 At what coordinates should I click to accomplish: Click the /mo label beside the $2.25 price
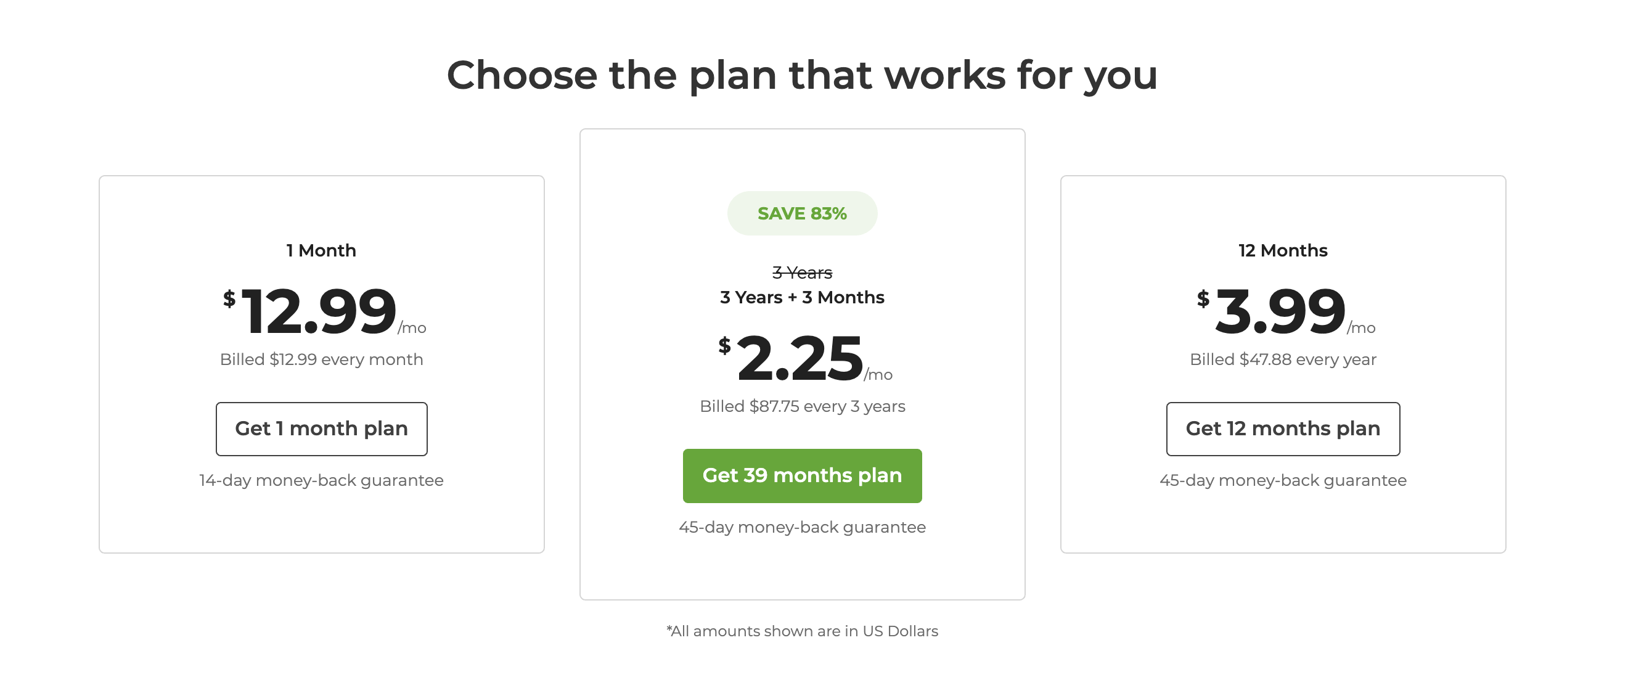pos(878,375)
